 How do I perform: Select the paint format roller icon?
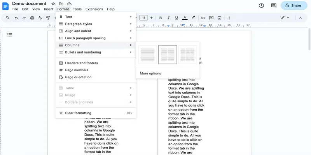tap(48, 18)
